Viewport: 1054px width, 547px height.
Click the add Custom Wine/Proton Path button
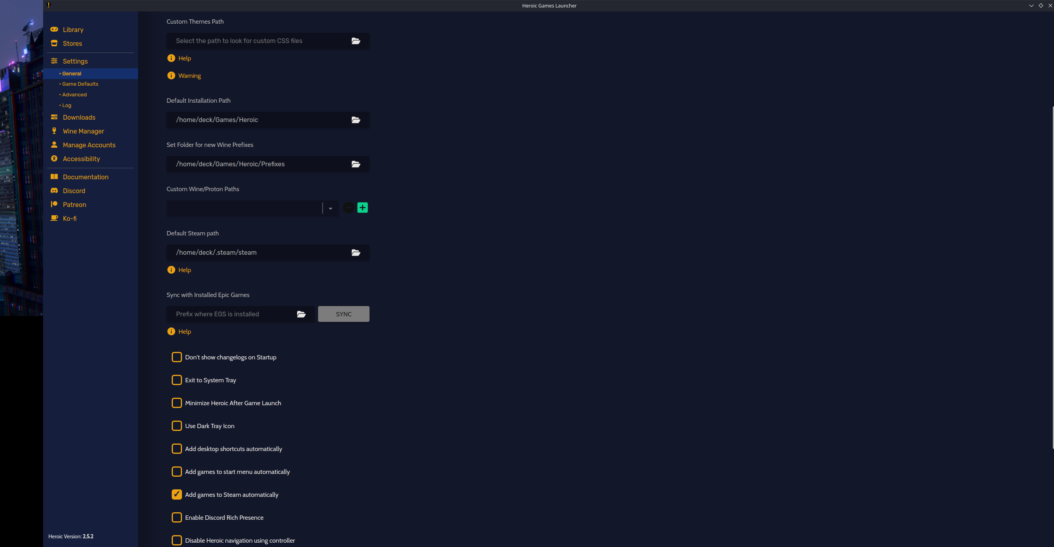362,207
